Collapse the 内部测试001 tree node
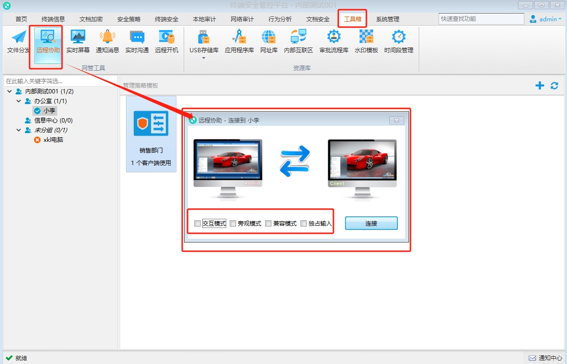The image size is (567, 364). [x=9, y=91]
